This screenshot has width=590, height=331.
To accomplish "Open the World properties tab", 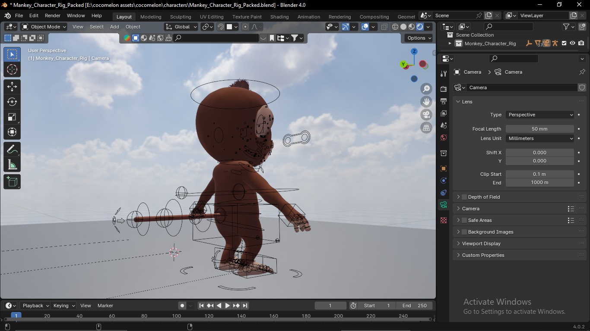I will click(444, 138).
